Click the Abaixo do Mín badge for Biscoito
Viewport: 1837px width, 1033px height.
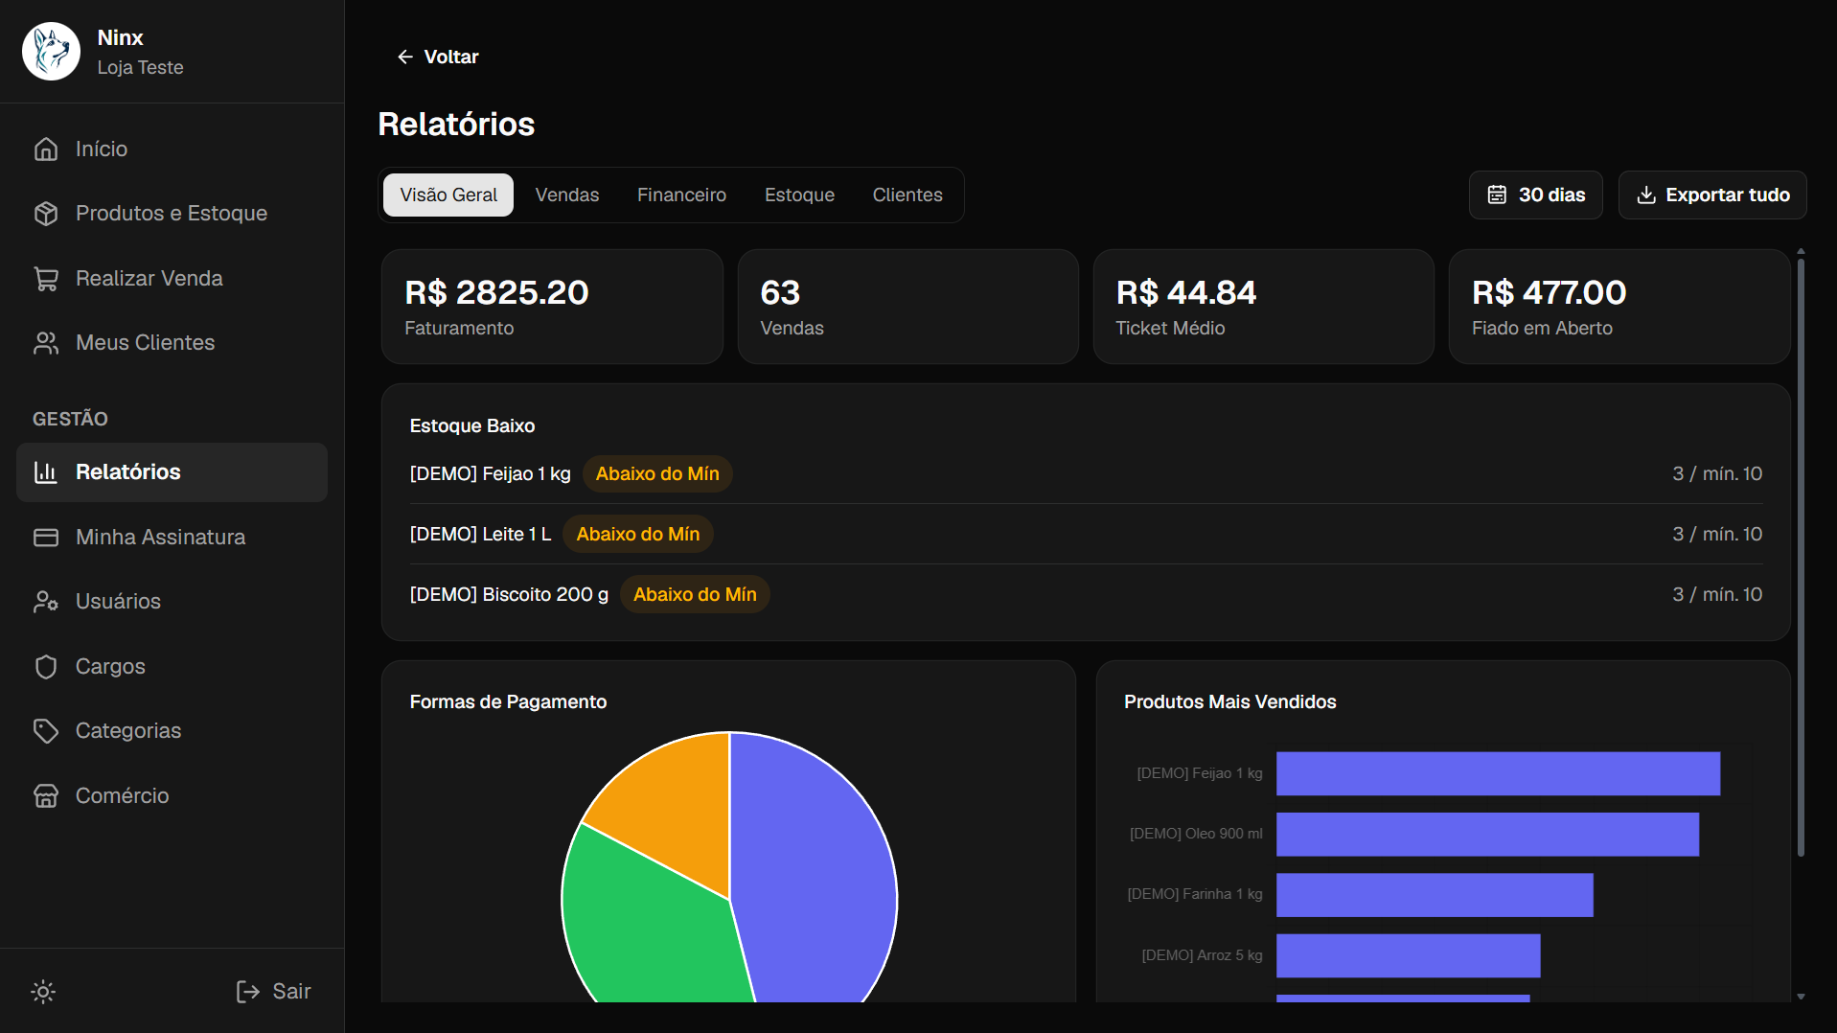pos(695,595)
